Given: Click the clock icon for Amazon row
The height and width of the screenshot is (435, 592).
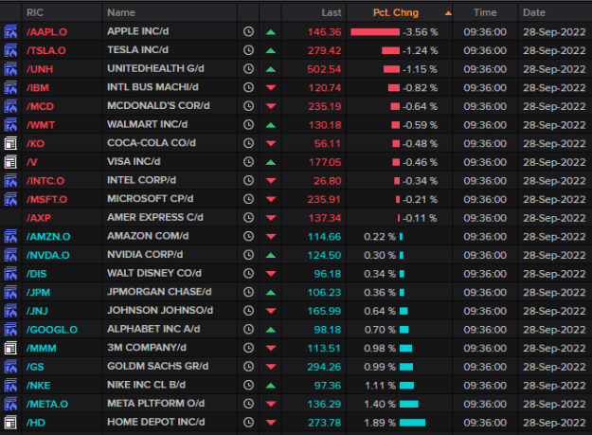Looking at the screenshot, I should pyautogui.click(x=248, y=236).
